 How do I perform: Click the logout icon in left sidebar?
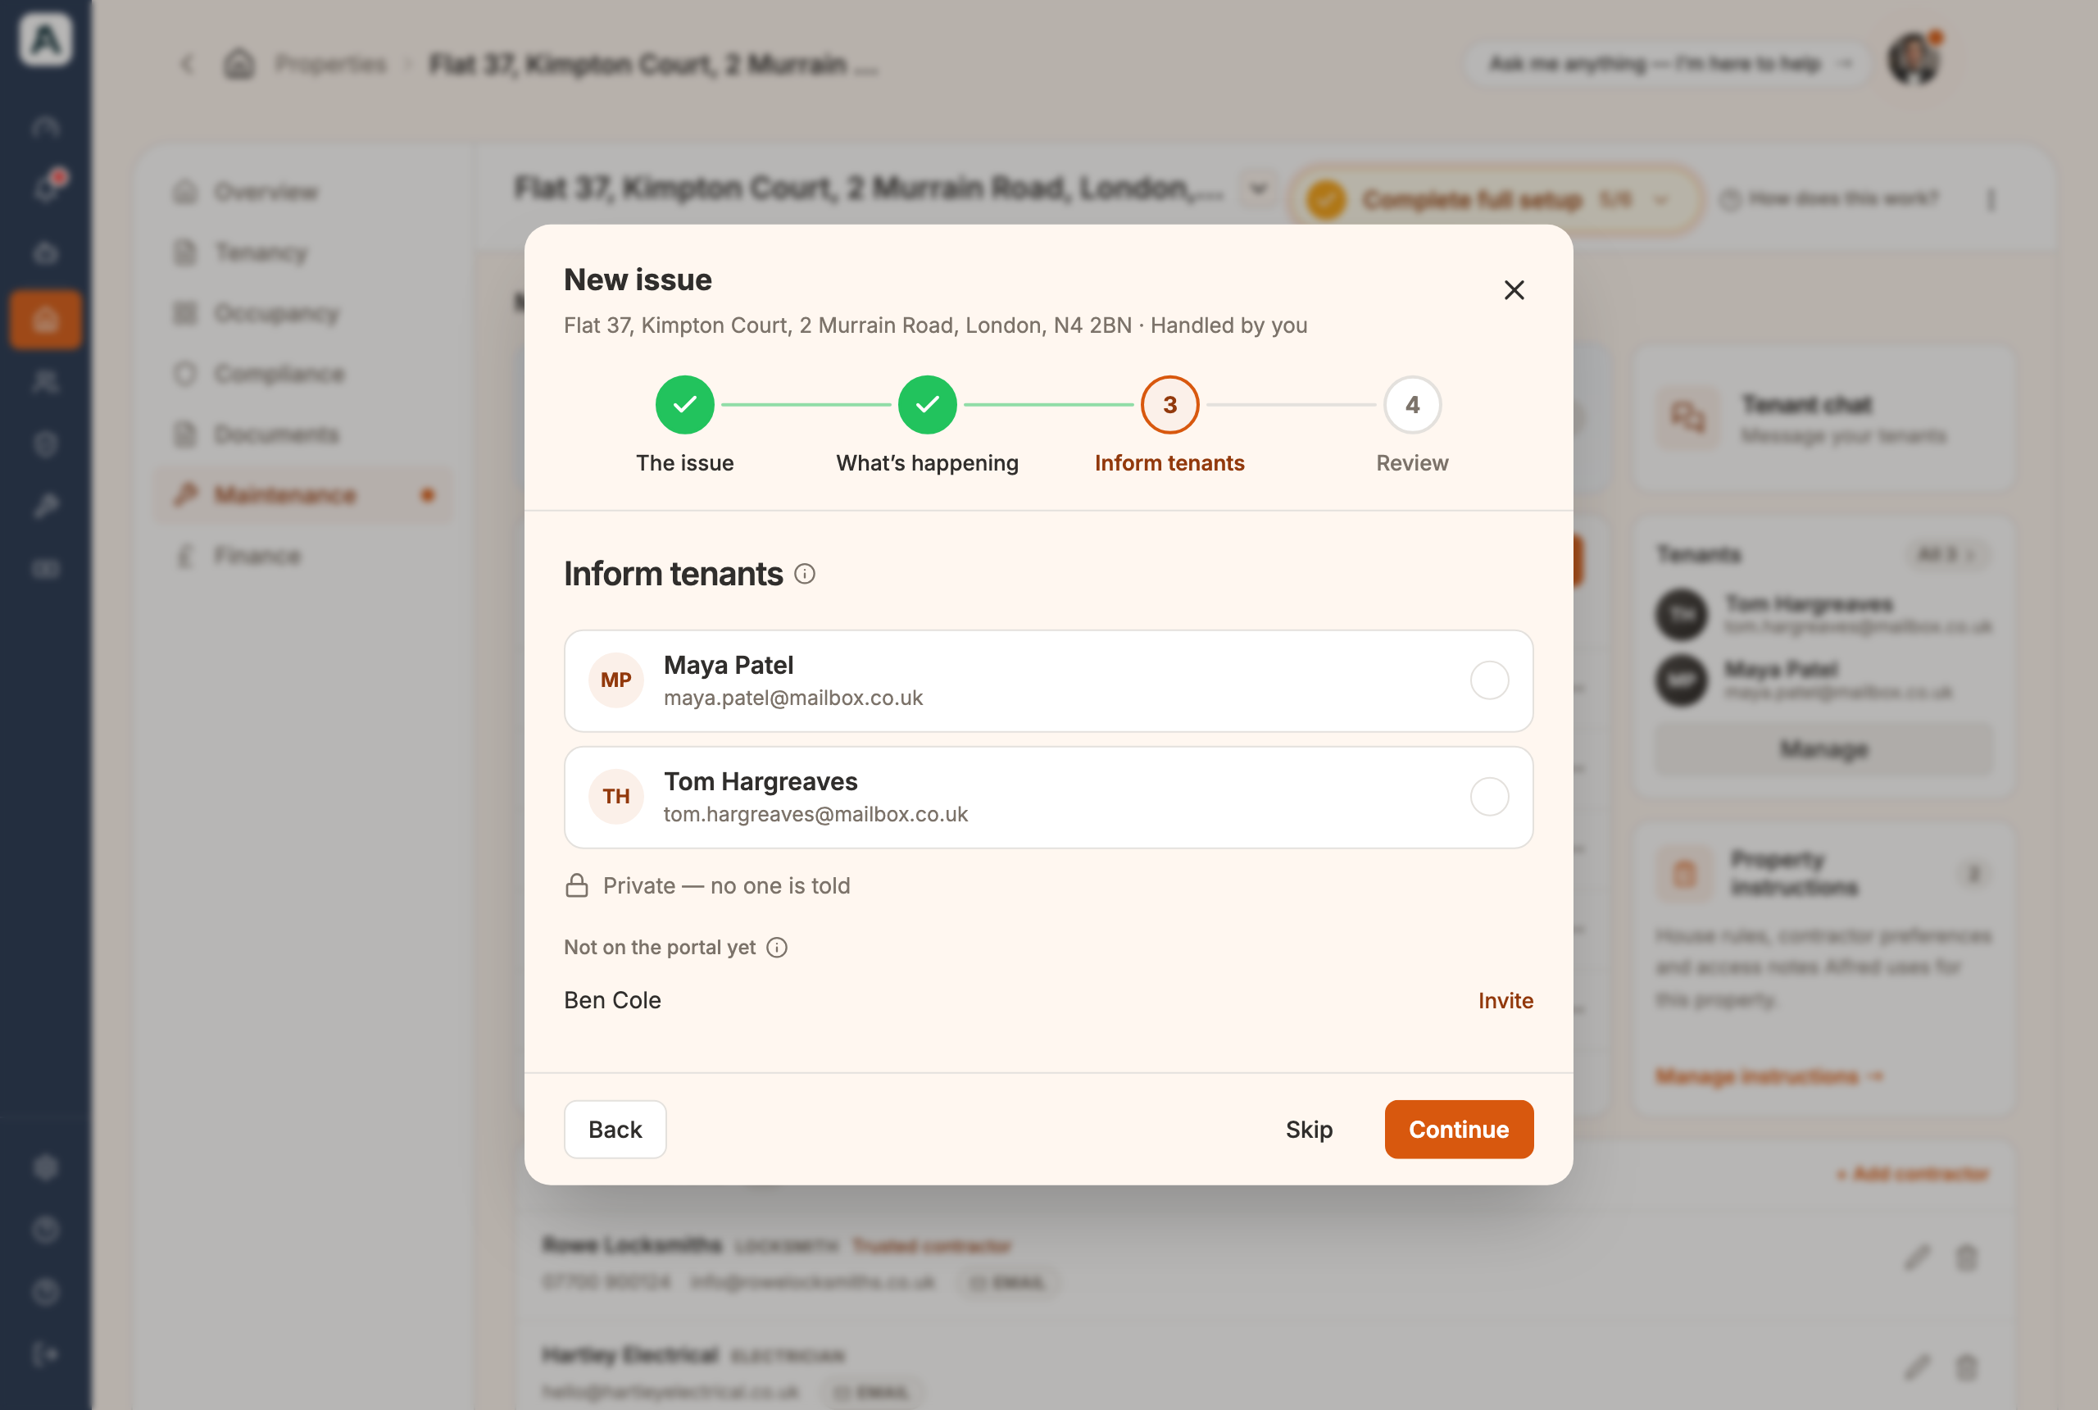pos(45,1353)
